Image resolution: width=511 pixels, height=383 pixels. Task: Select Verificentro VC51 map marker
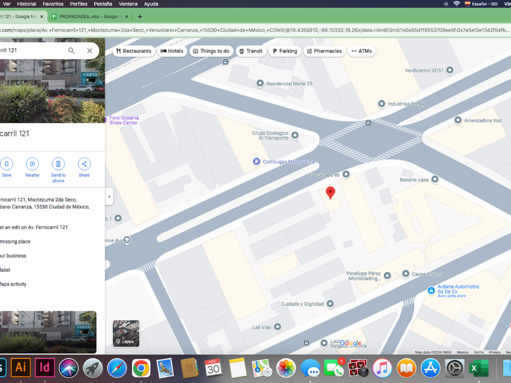[x=450, y=70]
